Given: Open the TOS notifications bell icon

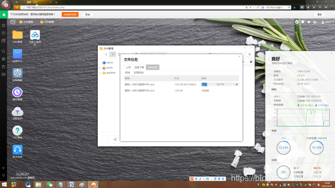Looking at the screenshot, I should click(x=309, y=22).
